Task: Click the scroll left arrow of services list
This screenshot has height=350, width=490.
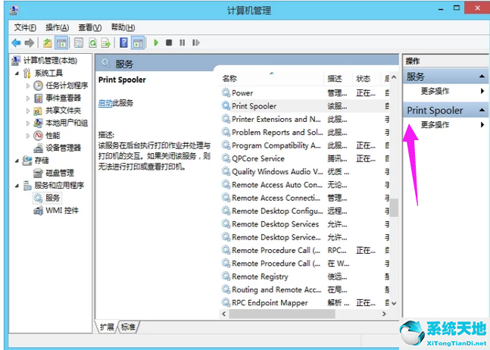Action: click(x=223, y=314)
